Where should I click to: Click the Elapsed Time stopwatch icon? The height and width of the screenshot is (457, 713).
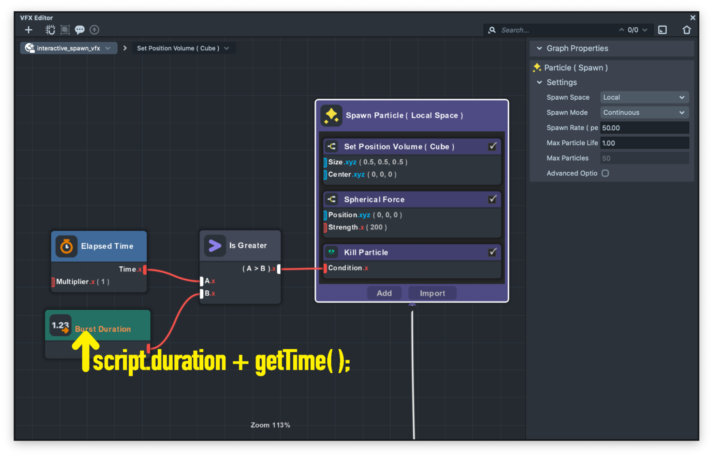(x=66, y=246)
